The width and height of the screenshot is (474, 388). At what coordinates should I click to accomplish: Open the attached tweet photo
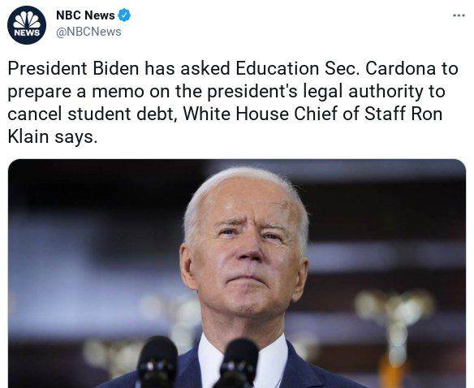click(x=237, y=274)
